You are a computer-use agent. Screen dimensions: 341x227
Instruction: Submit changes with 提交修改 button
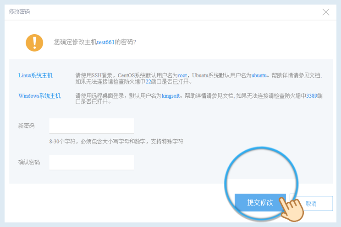click(x=260, y=202)
